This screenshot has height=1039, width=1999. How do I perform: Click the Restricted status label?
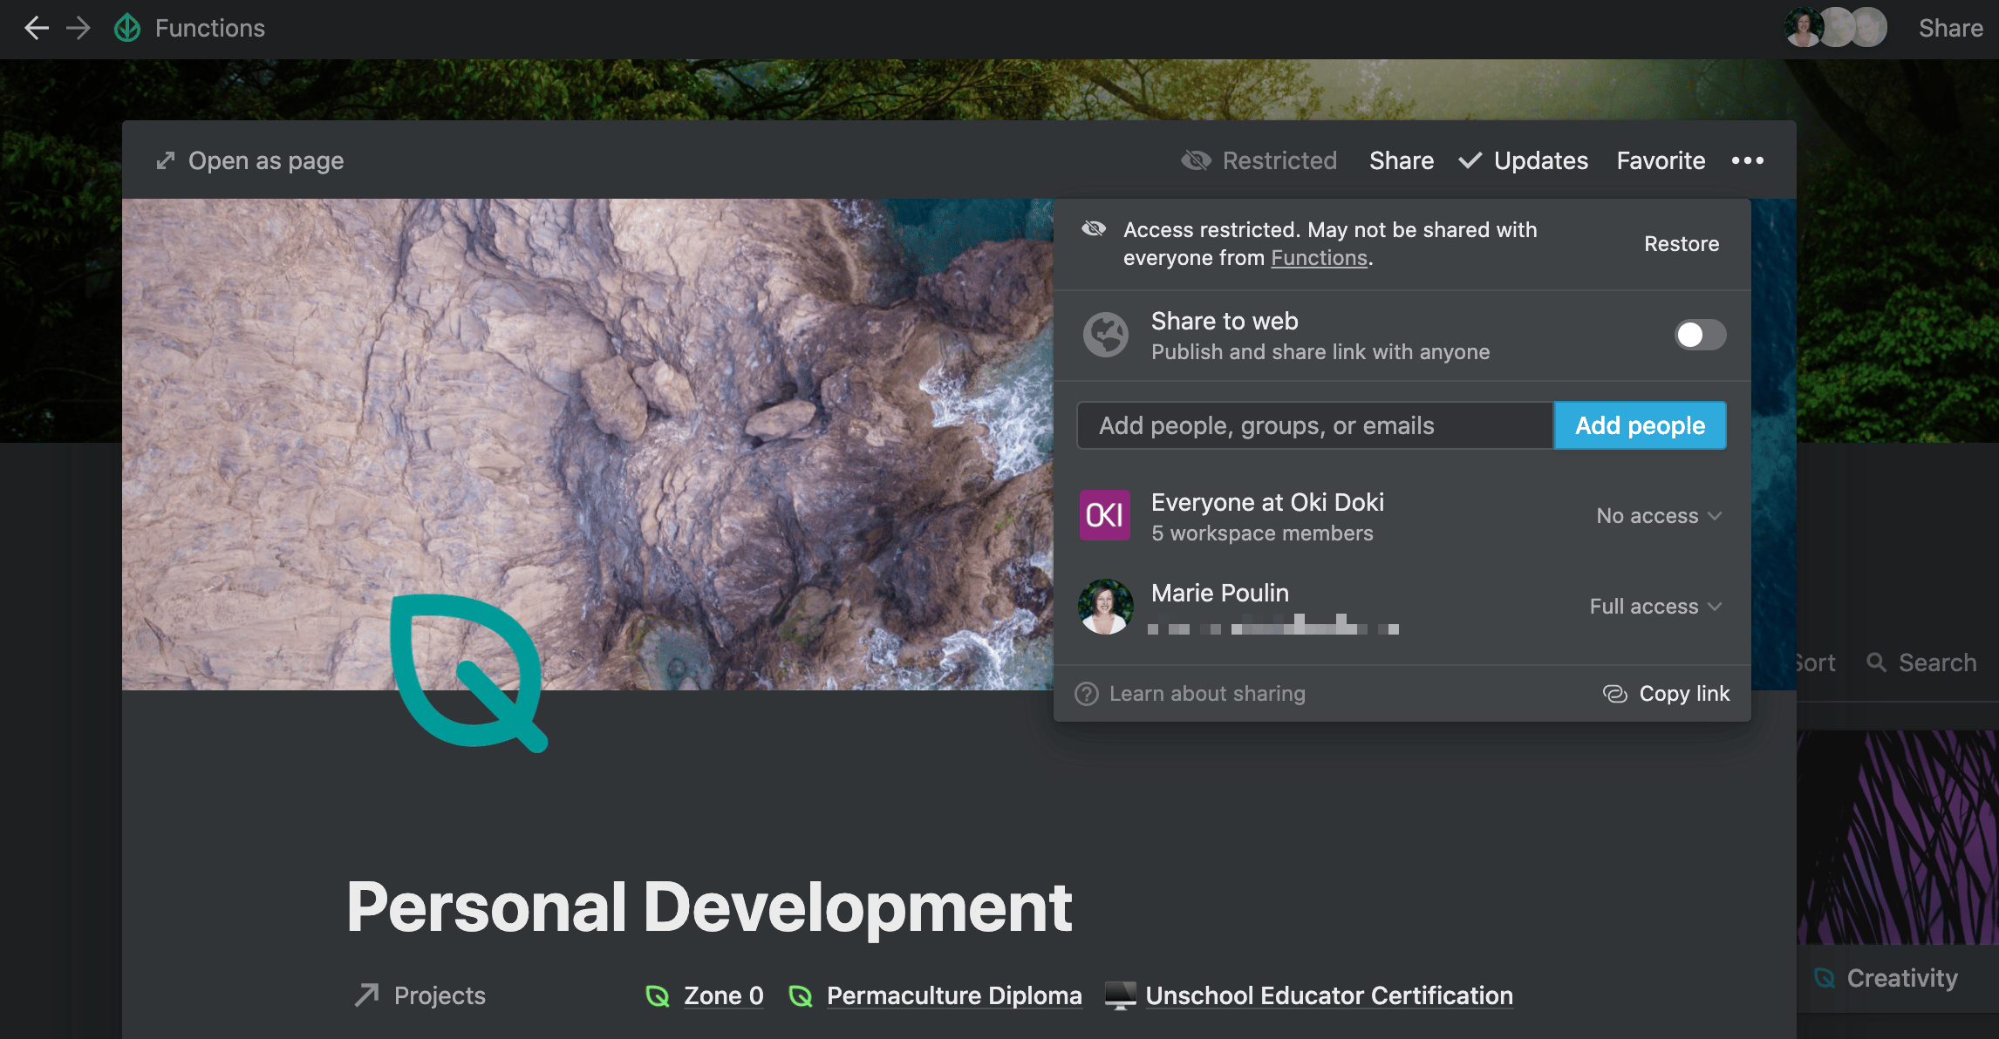(x=1279, y=160)
